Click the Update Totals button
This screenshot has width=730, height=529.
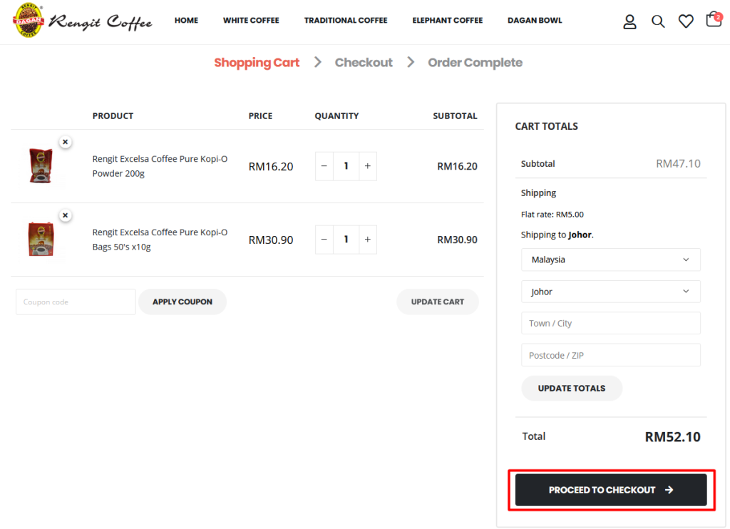click(571, 389)
